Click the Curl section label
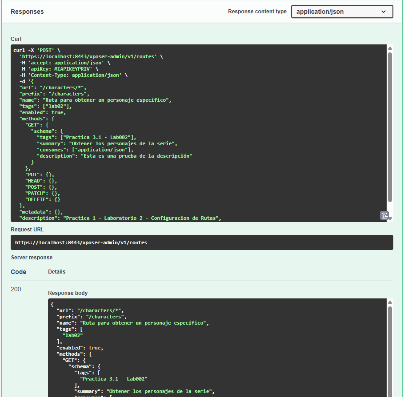 [16, 39]
